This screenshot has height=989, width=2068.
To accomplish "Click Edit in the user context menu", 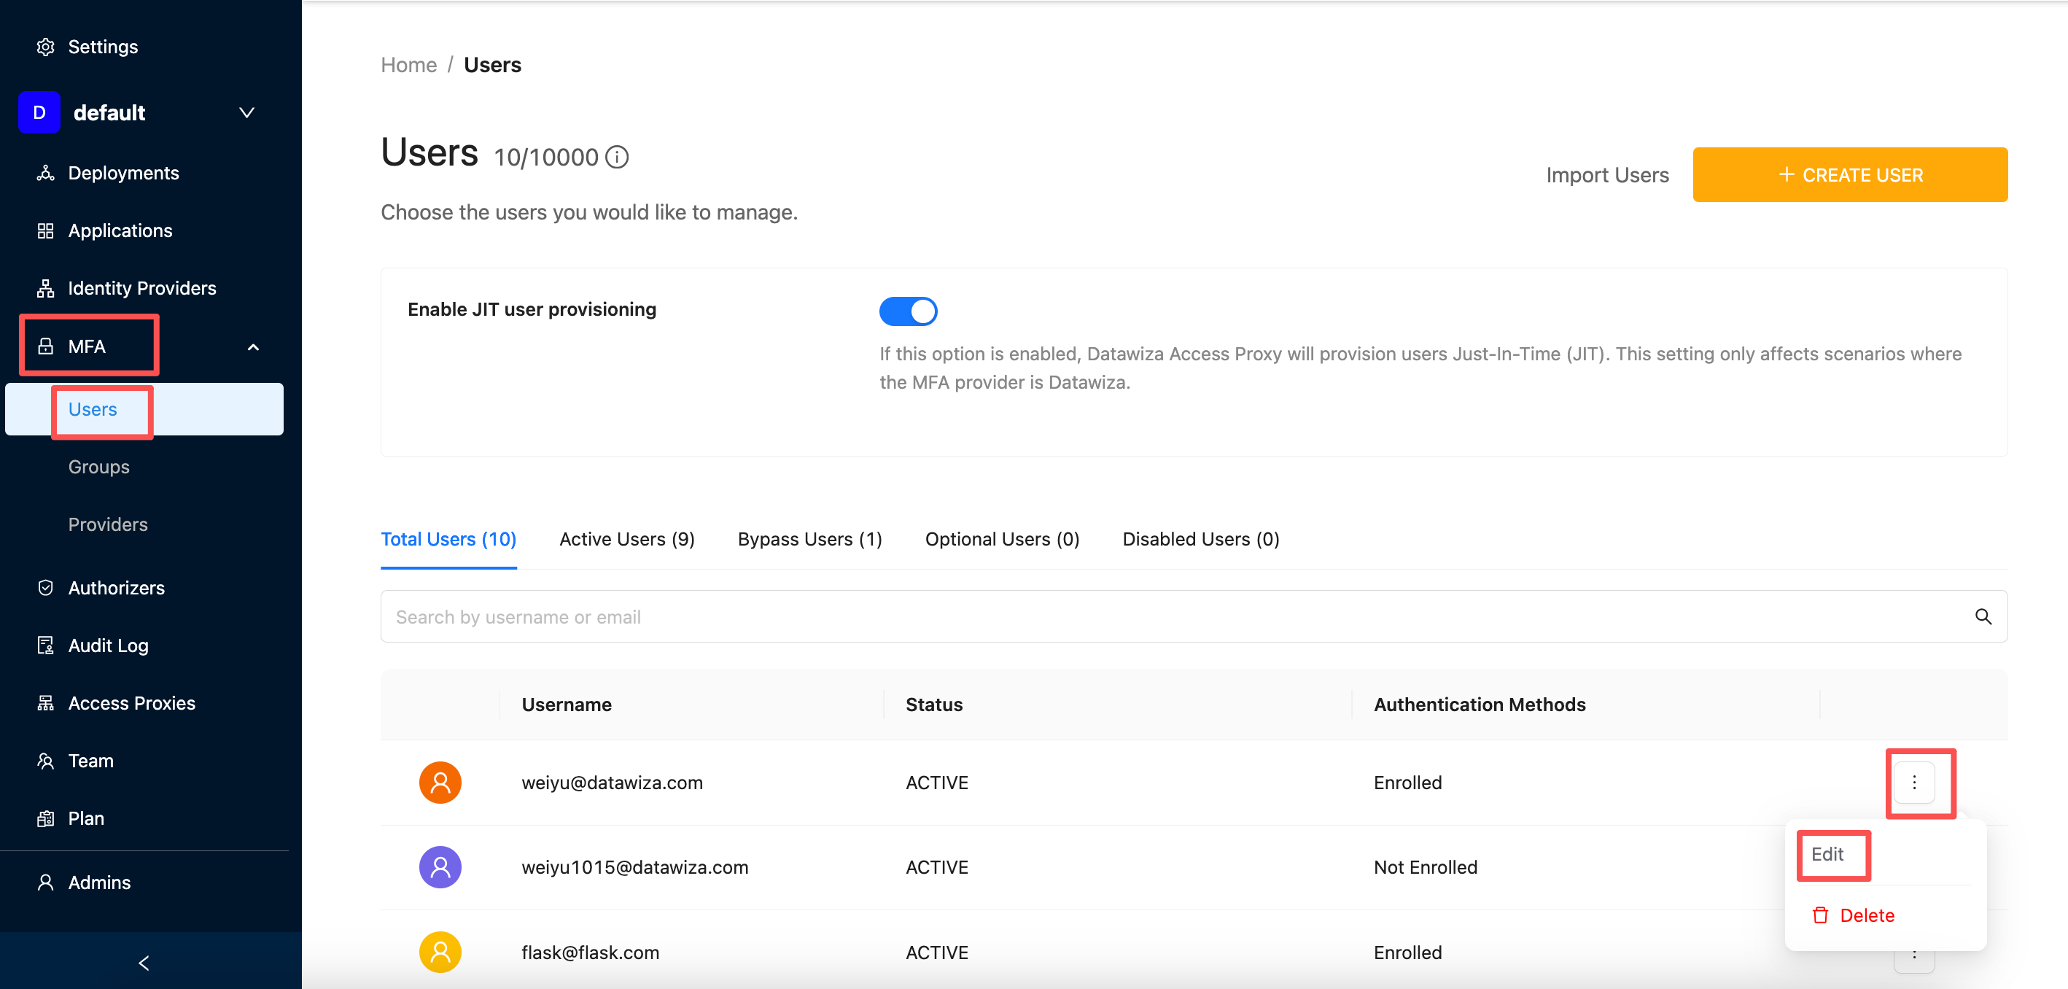I will click(1830, 855).
